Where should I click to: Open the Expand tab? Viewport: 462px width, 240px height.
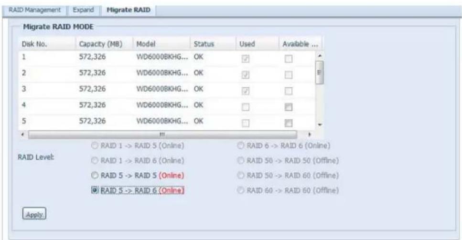84,10
